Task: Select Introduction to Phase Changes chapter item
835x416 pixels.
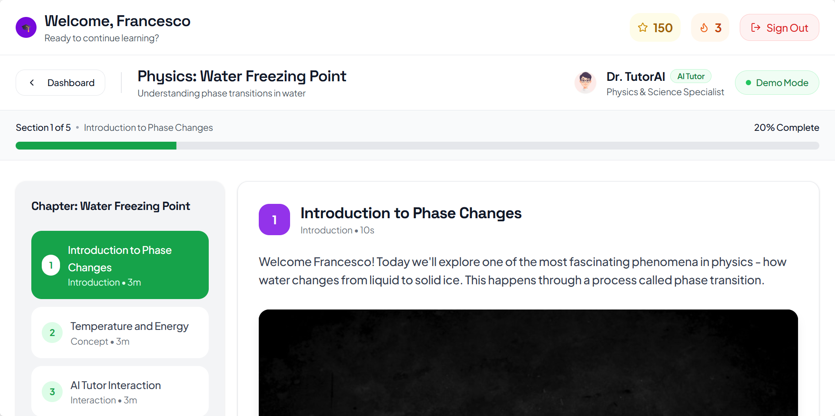Action: pos(120,265)
